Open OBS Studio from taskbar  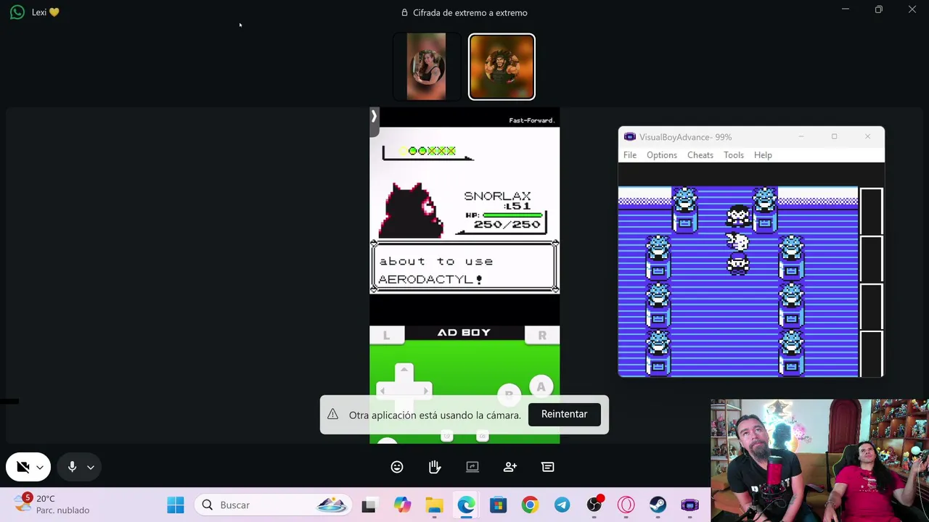tap(594, 505)
